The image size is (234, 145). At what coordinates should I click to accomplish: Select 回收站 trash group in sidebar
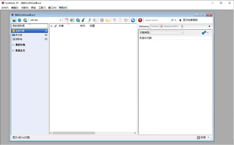pos(30,39)
